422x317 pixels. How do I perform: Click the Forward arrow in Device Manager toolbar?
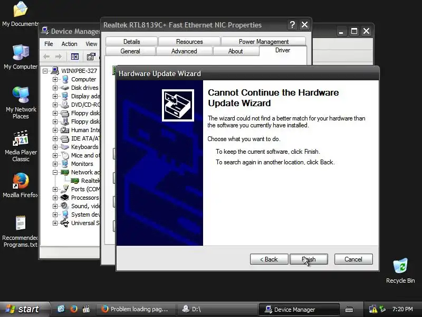click(x=59, y=57)
